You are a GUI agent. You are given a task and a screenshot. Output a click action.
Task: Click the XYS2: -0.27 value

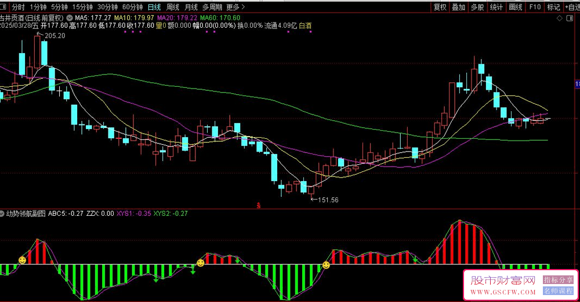click(x=171, y=213)
